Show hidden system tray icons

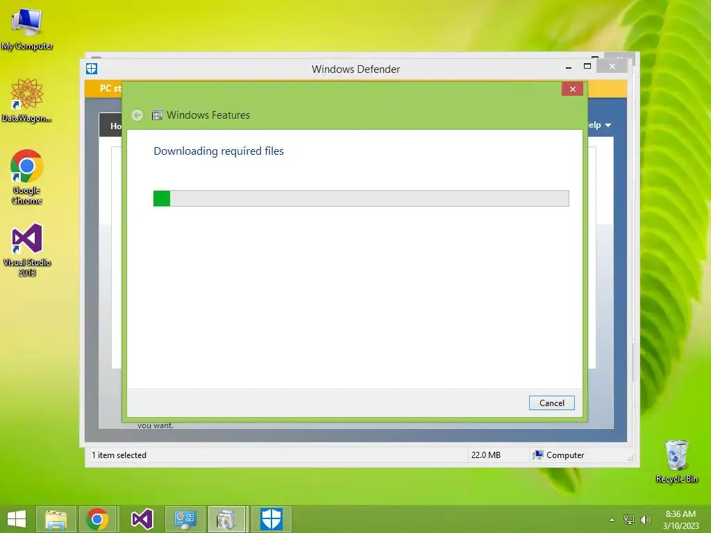[612, 520]
